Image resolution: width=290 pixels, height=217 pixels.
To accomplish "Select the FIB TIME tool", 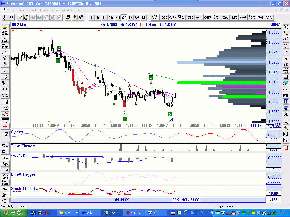I will click(x=286, y=58).
